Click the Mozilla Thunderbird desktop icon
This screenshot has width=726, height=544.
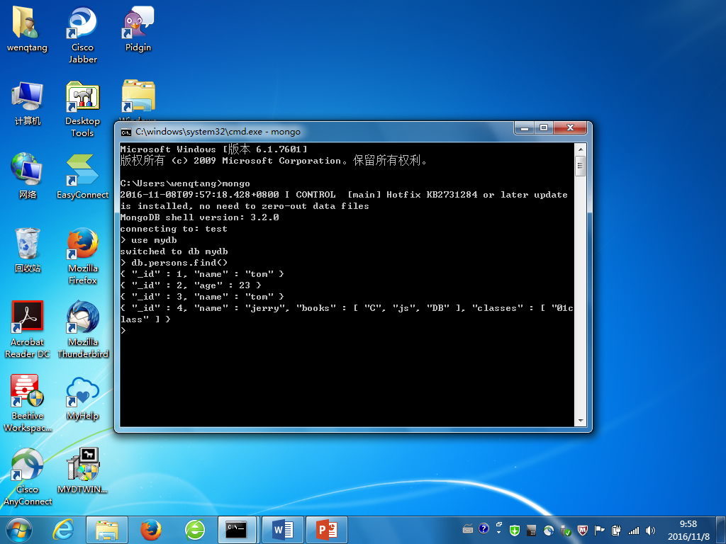click(83, 320)
